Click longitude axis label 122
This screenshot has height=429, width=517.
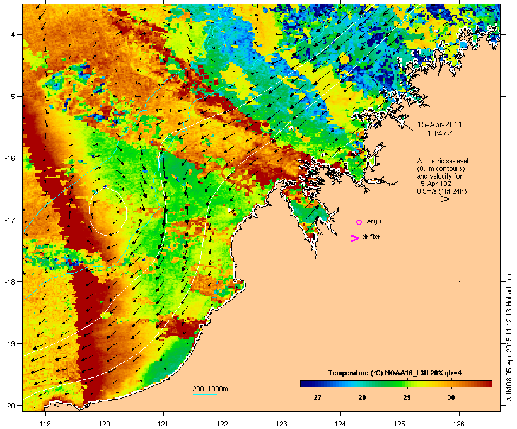click(223, 424)
